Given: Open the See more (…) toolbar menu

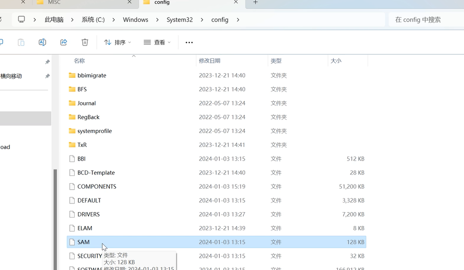Looking at the screenshot, I should pyautogui.click(x=189, y=43).
